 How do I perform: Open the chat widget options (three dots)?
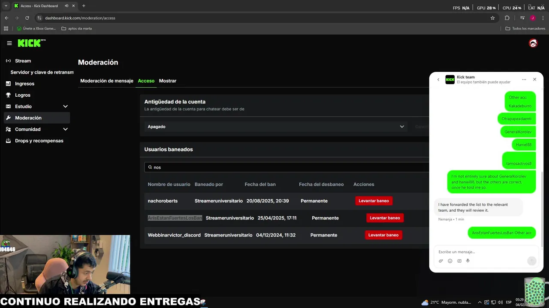tap(524, 80)
